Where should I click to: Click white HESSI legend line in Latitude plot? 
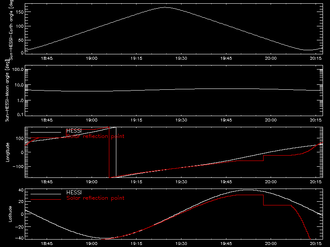[x=46, y=194]
